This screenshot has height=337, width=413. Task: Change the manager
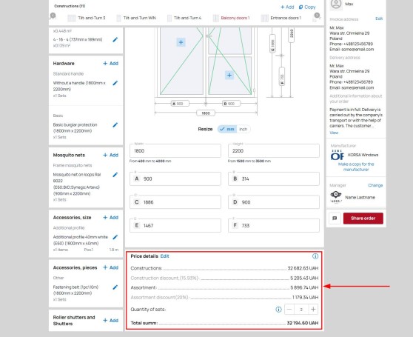click(x=375, y=185)
